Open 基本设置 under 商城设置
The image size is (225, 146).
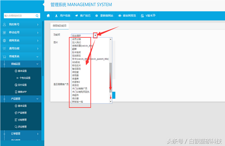click(21, 71)
